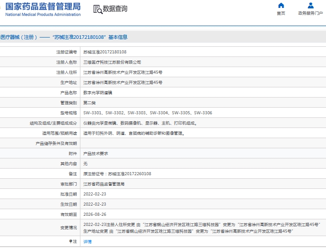Image resolution: width=326 pixels, height=248 pixels.
Task: Open the 政务服务门户 person icon
Action: 311,5
